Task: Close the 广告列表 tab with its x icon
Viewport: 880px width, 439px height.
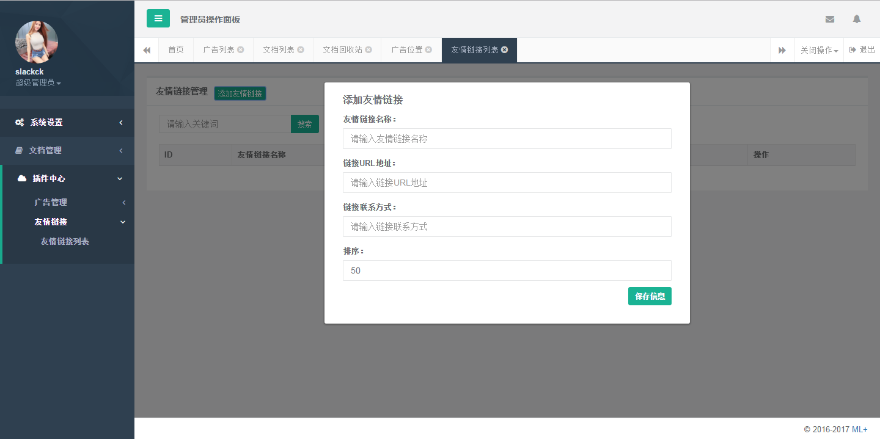Action: point(241,50)
